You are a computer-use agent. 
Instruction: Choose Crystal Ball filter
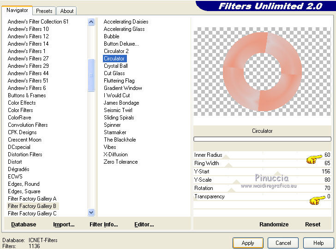(x=116, y=66)
